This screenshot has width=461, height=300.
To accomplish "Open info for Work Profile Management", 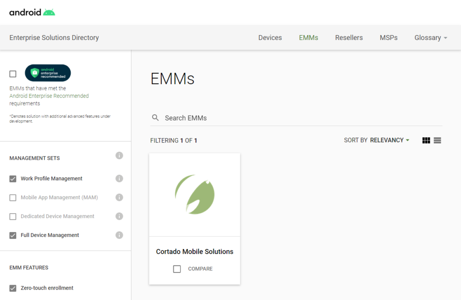I will [119, 179].
